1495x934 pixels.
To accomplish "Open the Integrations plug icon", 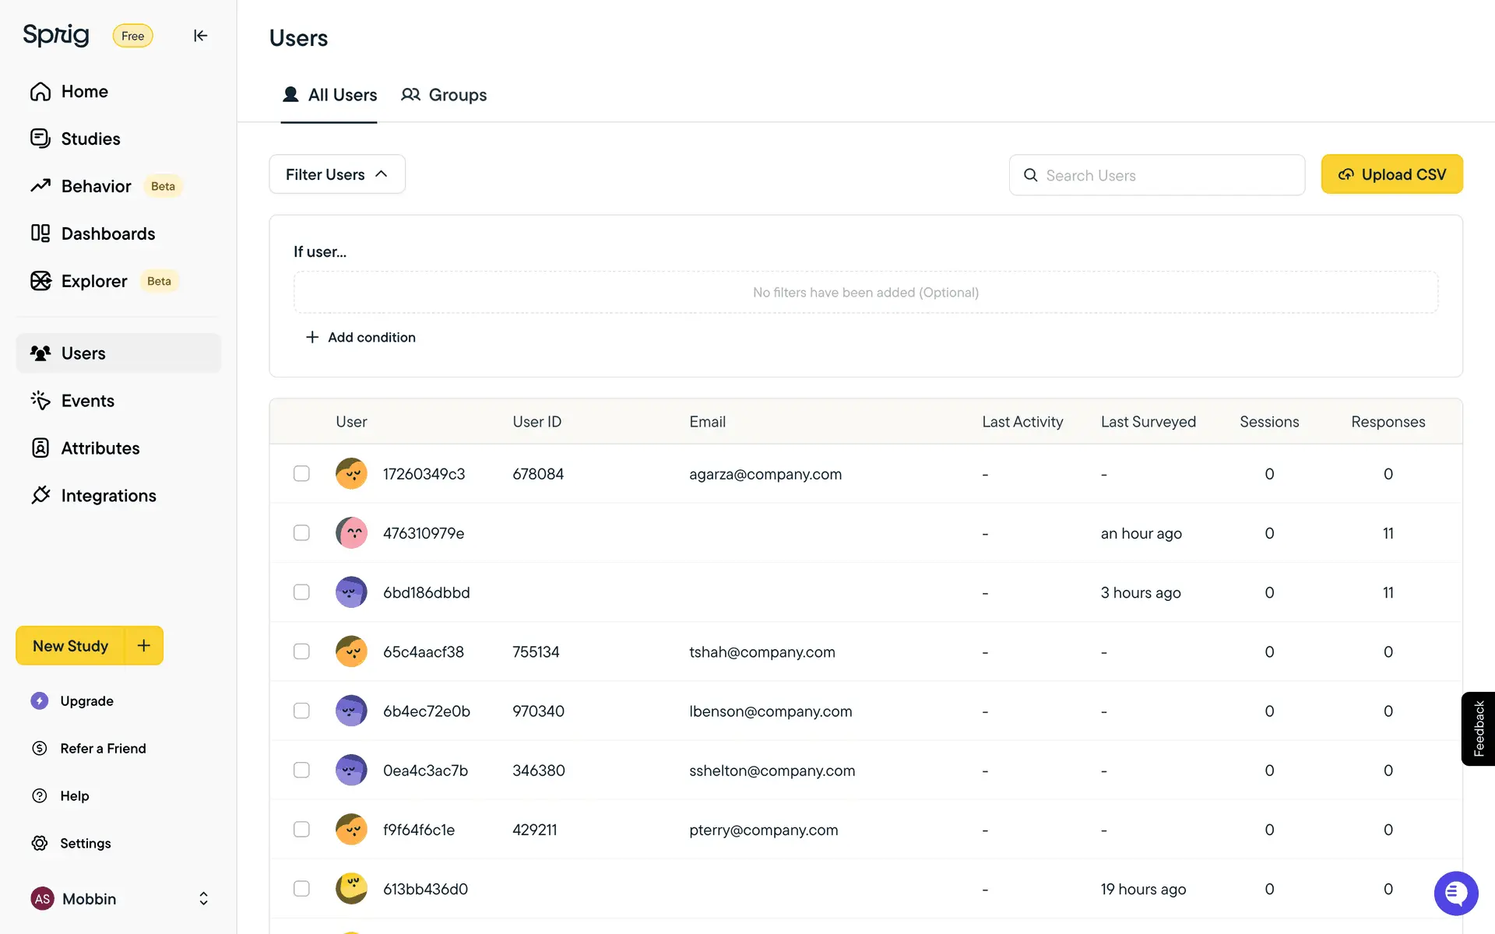I will [x=40, y=496].
